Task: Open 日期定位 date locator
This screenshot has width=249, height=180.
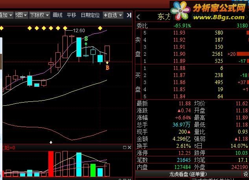Action: (x=90, y=15)
